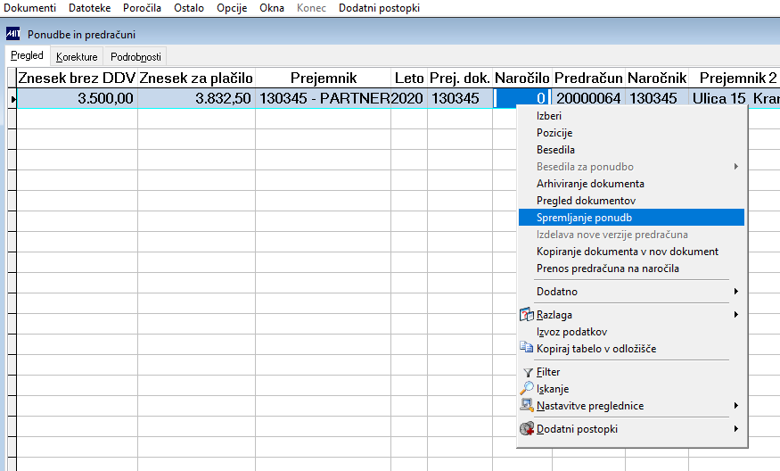Click the Dodatni postopki gear icon

tap(527, 429)
